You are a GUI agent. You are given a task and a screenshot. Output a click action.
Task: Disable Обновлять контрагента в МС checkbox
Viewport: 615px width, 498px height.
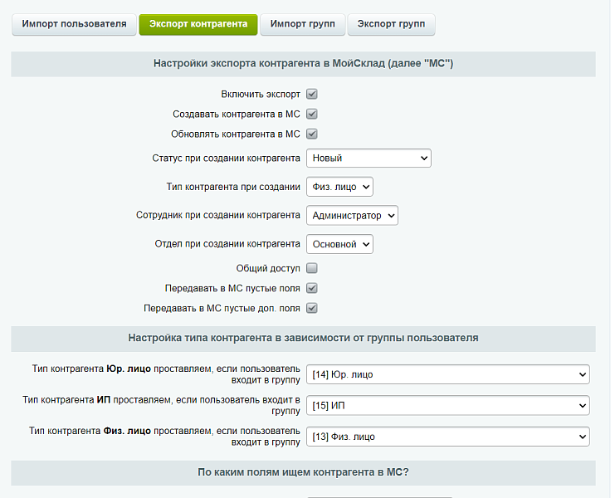(312, 134)
